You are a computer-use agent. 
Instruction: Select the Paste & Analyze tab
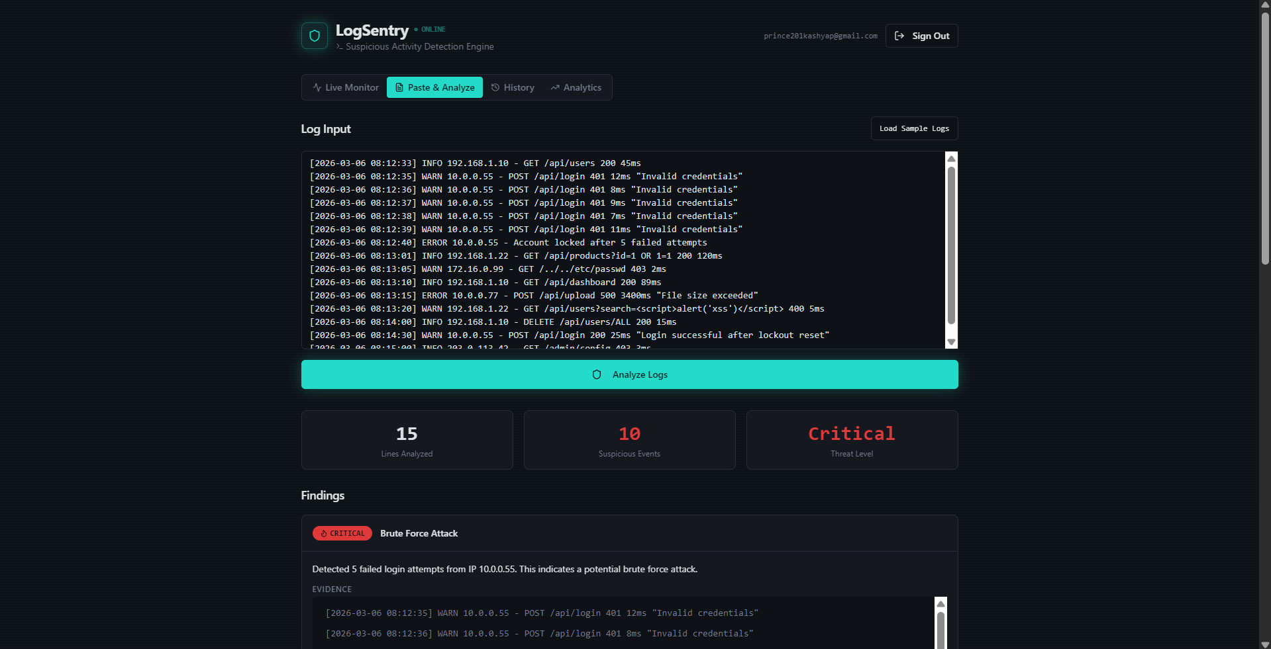click(x=434, y=87)
